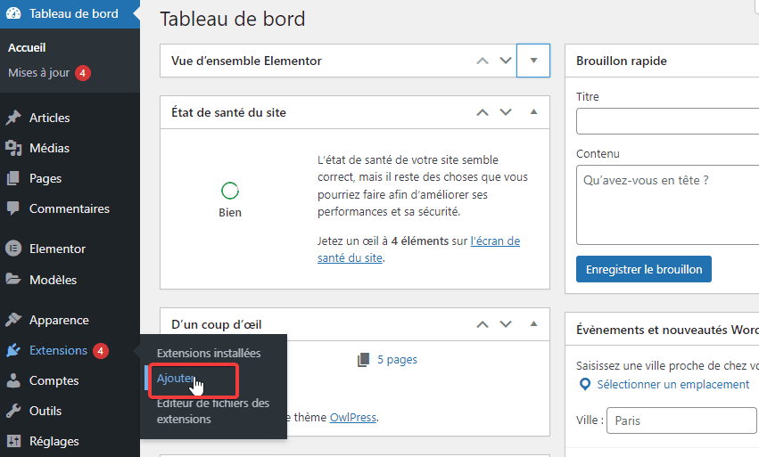This screenshot has height=457, width=759.
Task: Click the Brouillon rapide panel heading
Action: [x=622, y=61]
